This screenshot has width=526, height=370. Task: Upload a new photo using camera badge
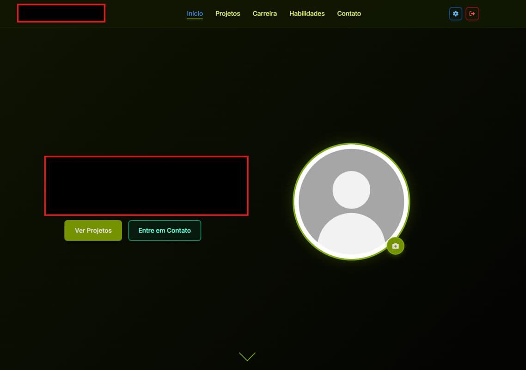pyautogui.click(x=395, y=246)
